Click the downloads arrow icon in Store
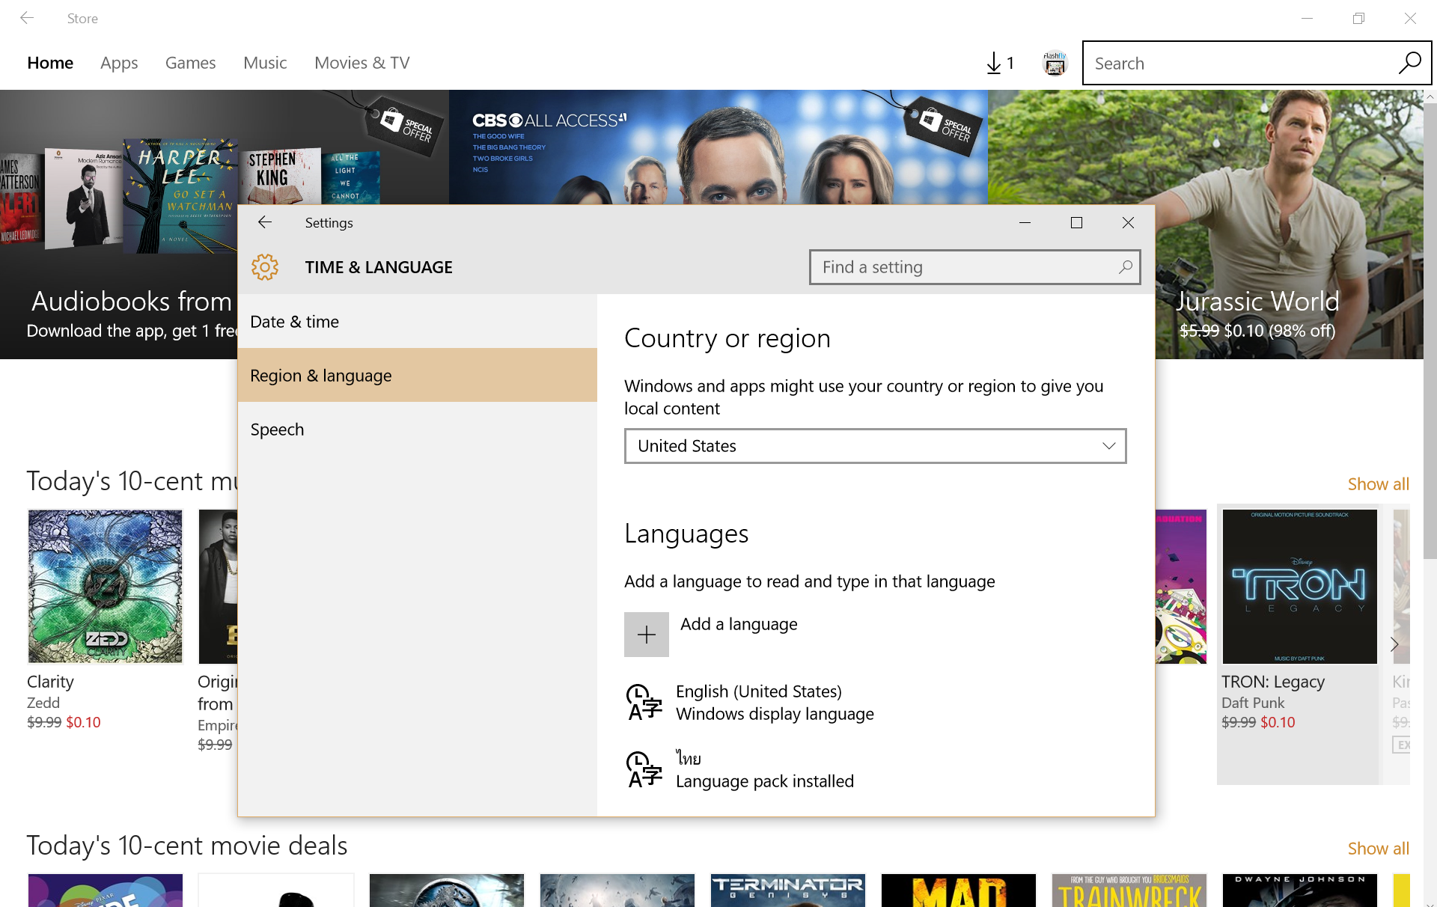 tap(994, 63)
